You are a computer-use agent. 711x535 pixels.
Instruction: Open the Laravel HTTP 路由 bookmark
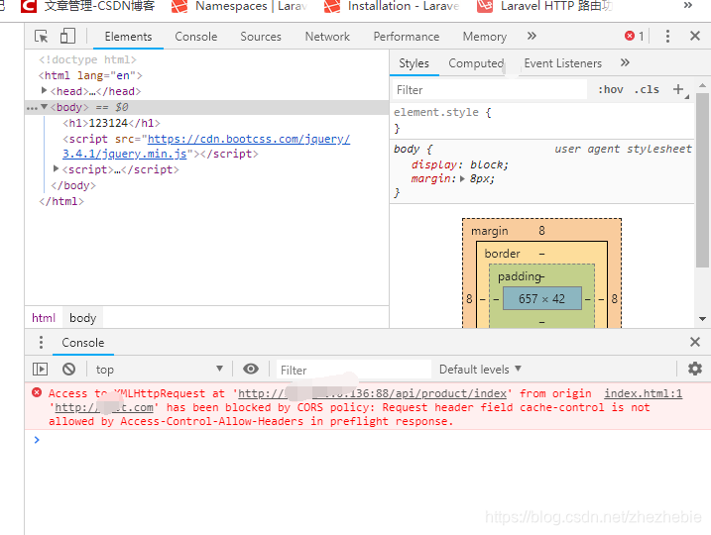[545, 6]
